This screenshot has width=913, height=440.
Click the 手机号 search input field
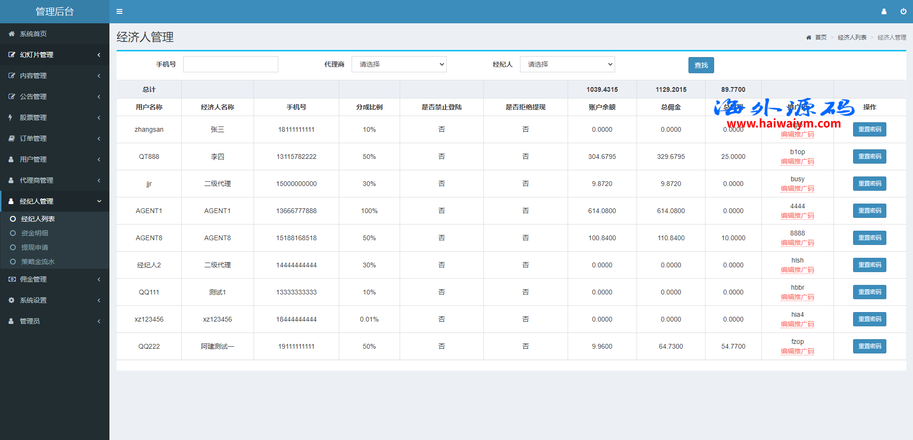231,64
